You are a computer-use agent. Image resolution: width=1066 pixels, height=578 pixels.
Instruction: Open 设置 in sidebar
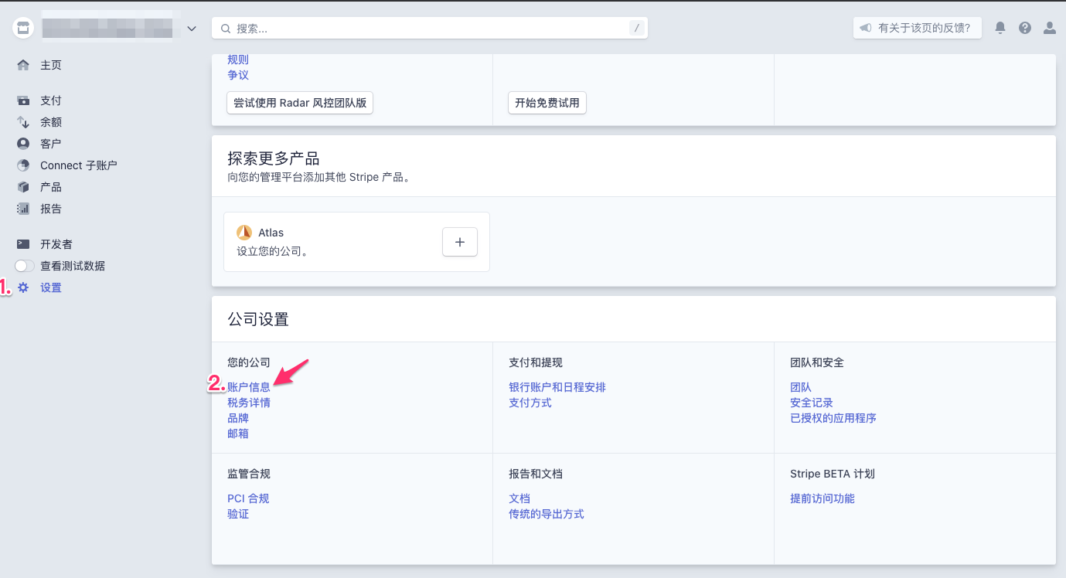(x=51, y=287)
